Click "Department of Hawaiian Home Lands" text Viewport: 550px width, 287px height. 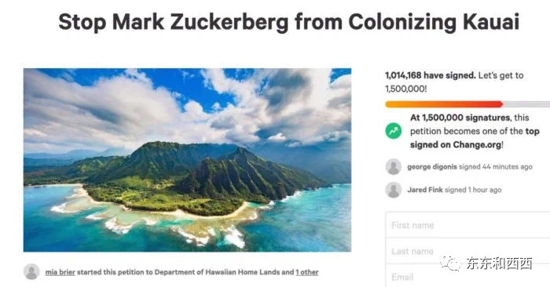[x=217, y=272]
